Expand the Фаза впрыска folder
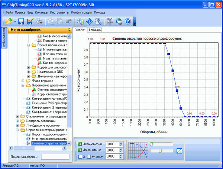The height and width of the screenshot is (169, 223). (23, 81)
